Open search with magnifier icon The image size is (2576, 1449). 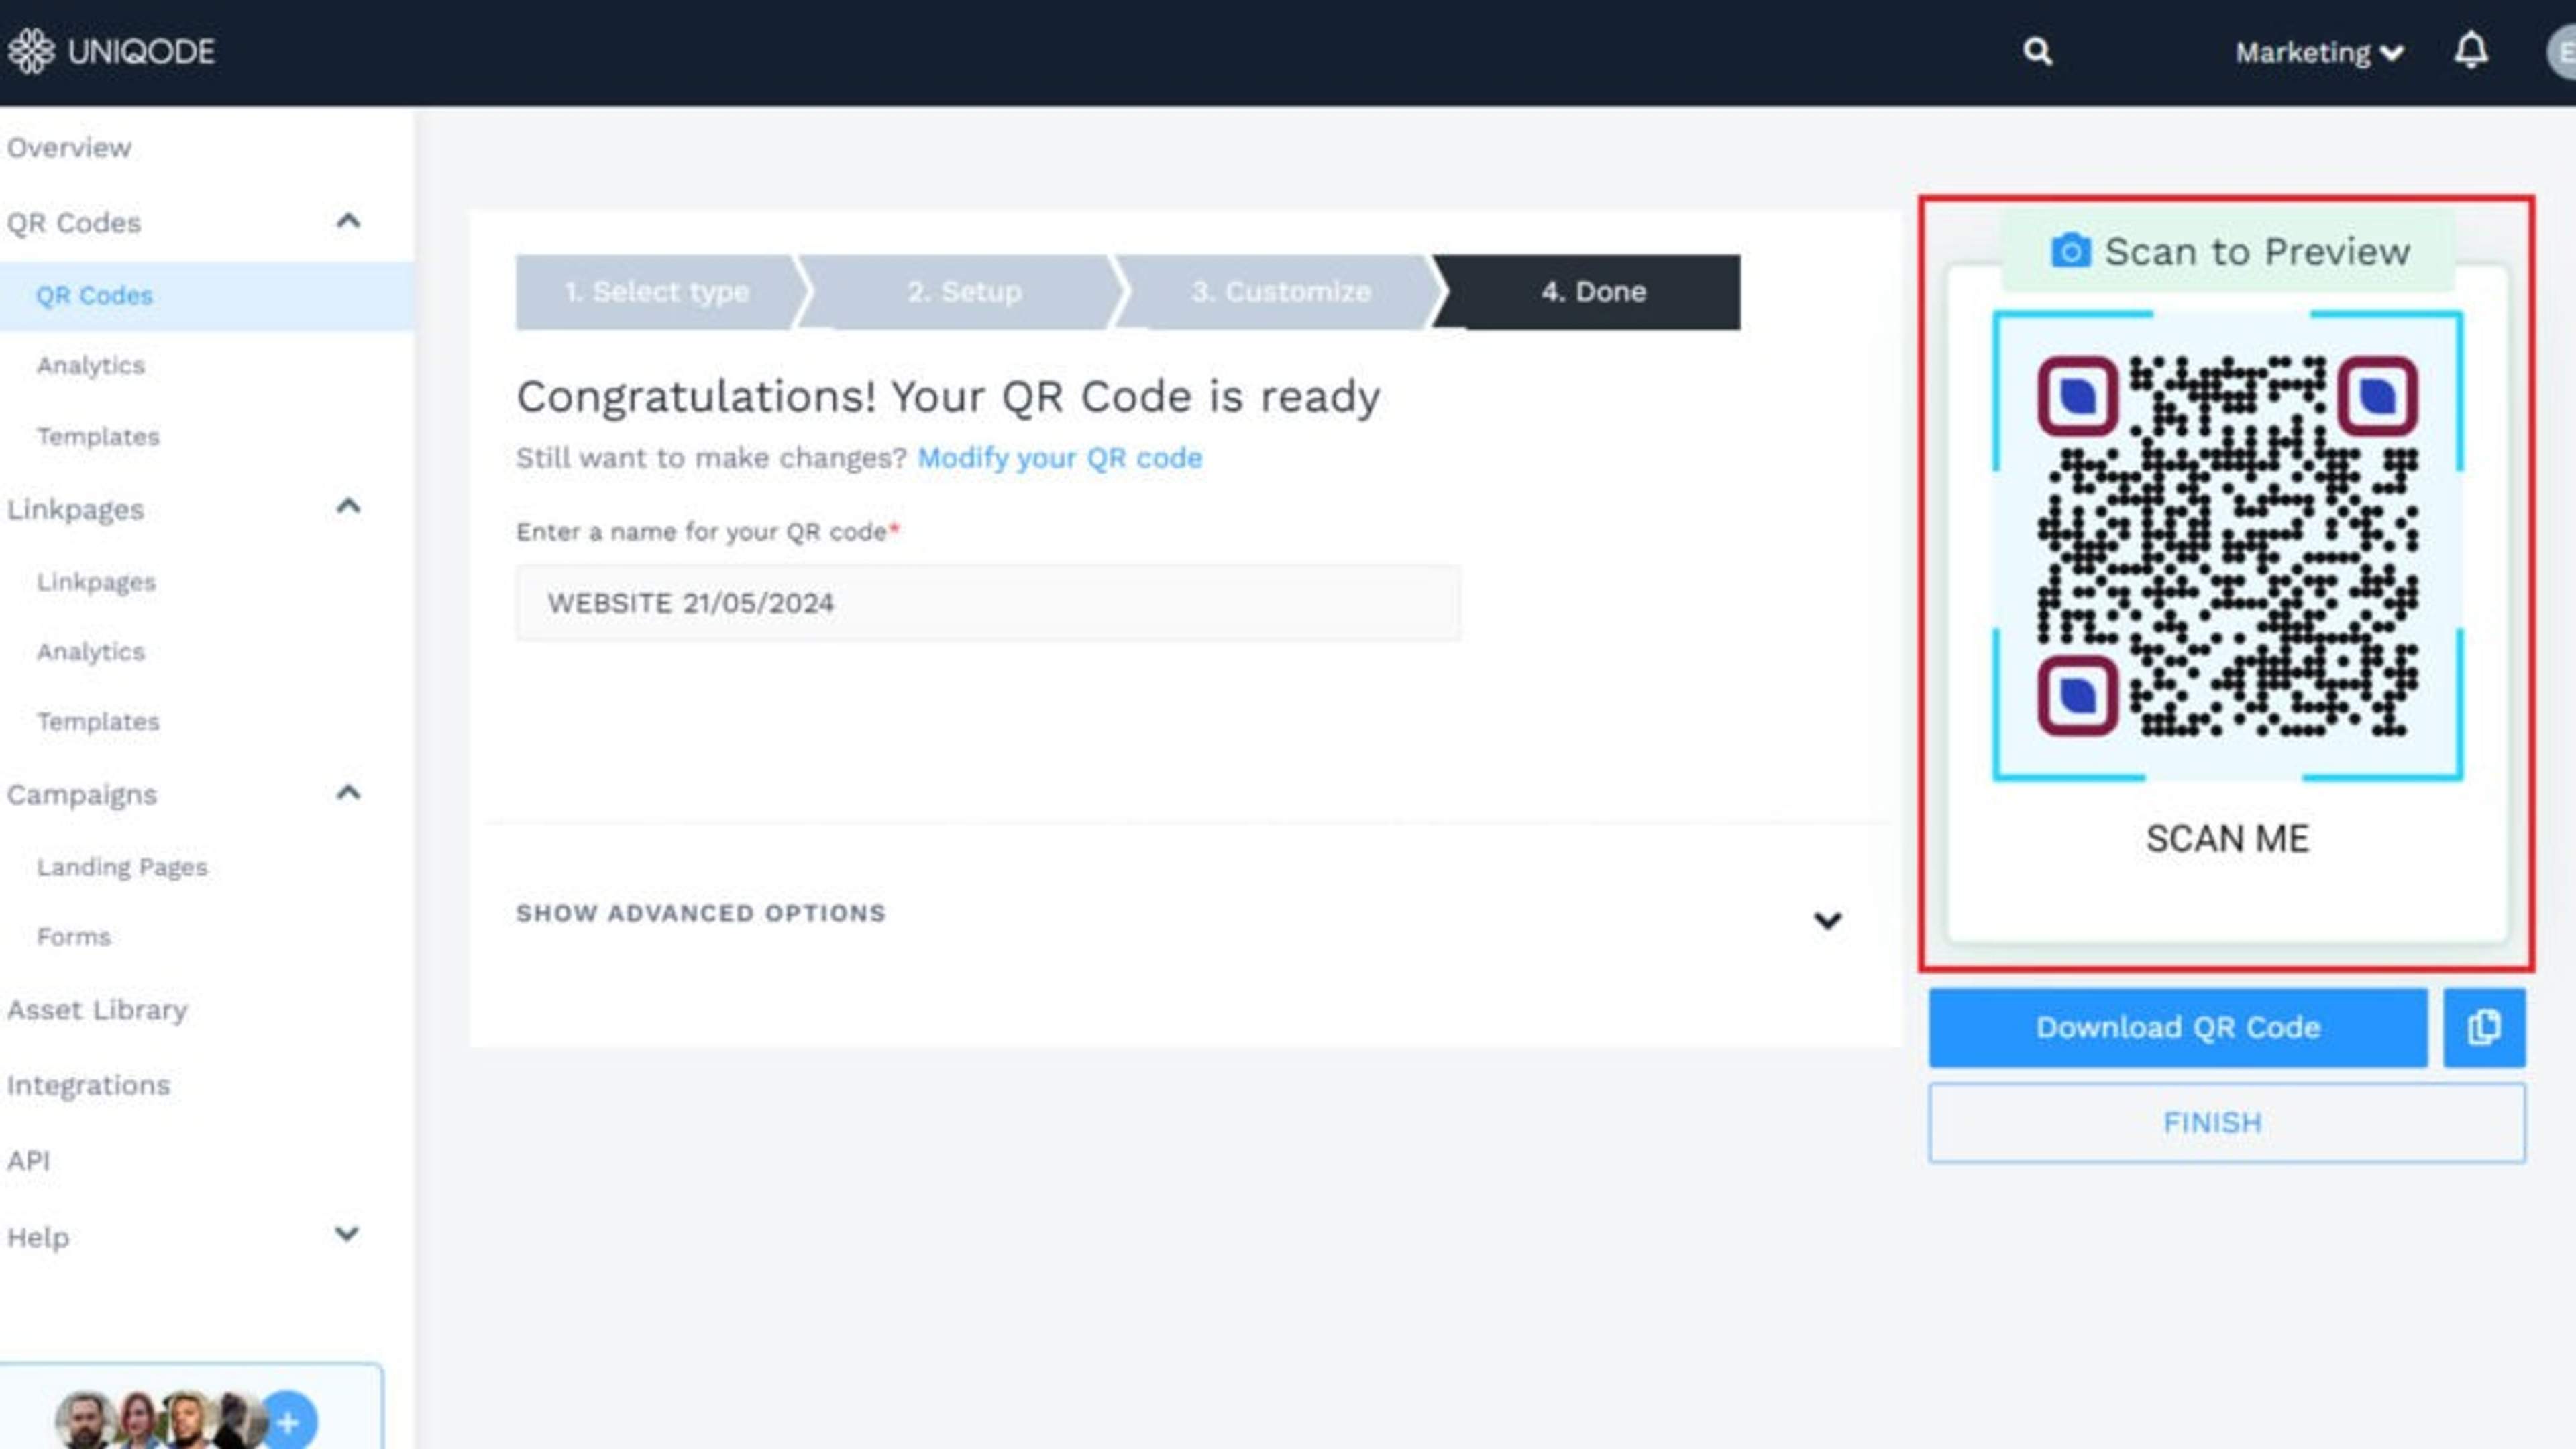[2037, 51]
